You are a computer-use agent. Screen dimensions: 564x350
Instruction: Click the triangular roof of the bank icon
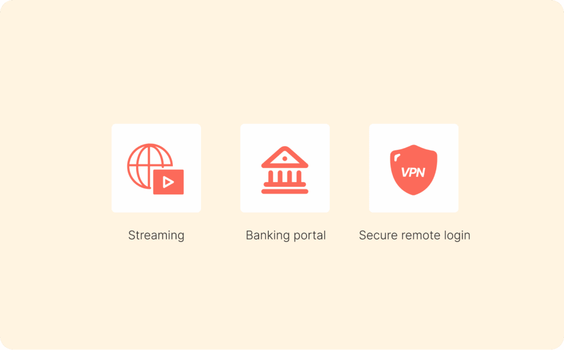(285, 157)
